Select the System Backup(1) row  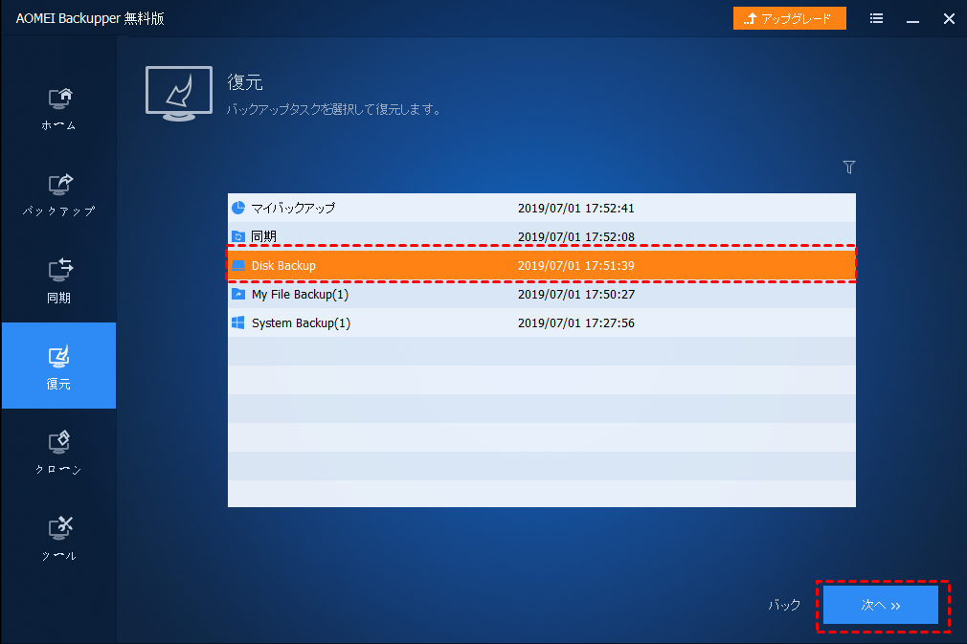pyautogui.click(x=542, y=322)
